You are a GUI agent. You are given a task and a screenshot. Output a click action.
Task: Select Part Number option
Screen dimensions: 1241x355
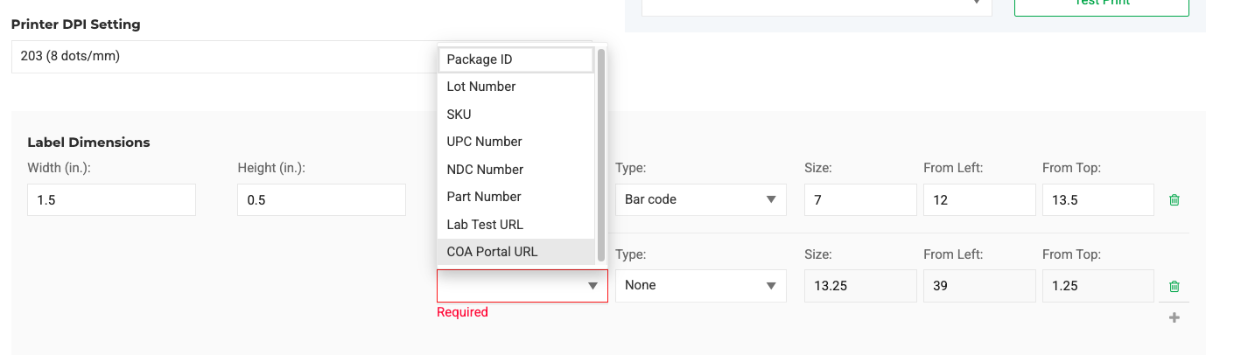tap(516, 197)
